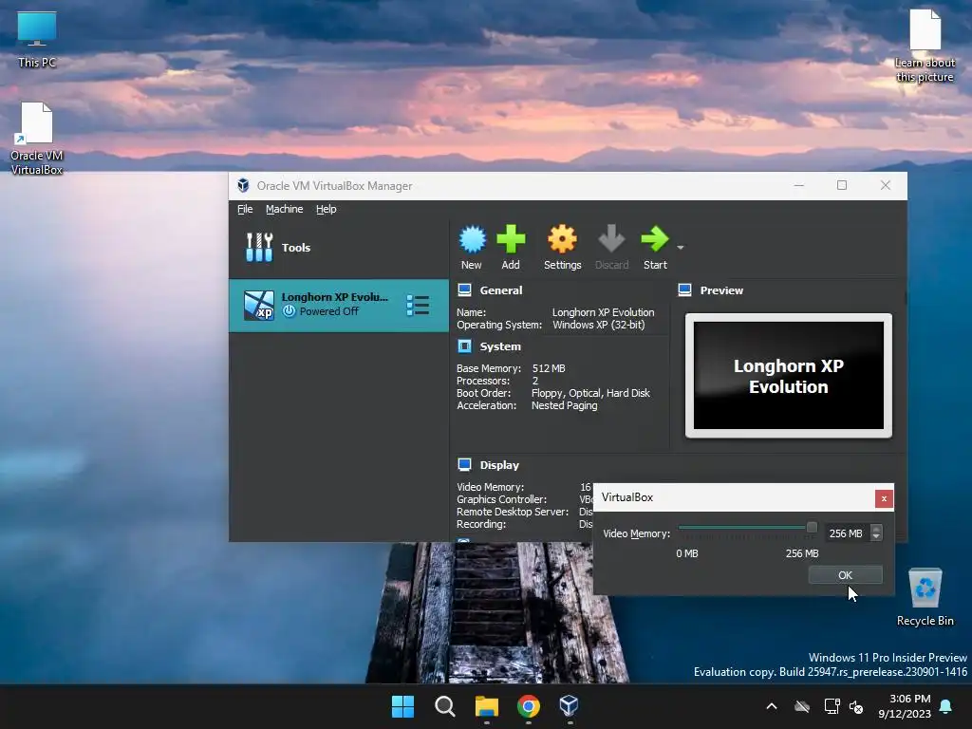This screenshot has width=972, height=729.
Task: Open the Help menu
Action: [327, 209]
